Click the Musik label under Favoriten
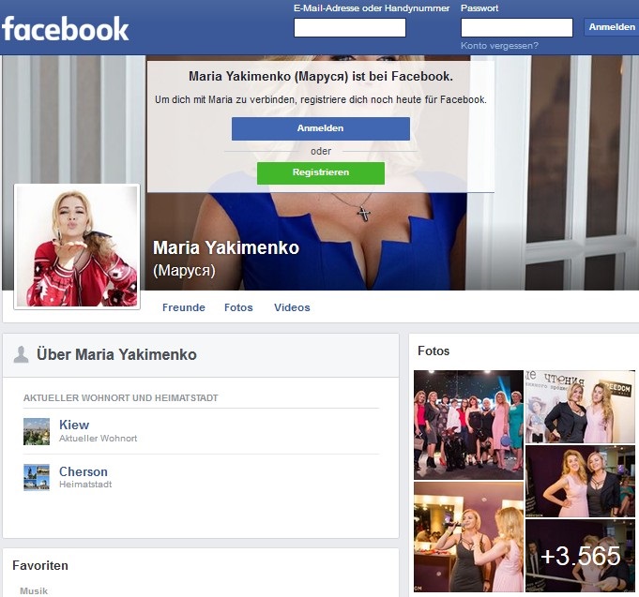639x597 pixels. [x=34, y=590]
